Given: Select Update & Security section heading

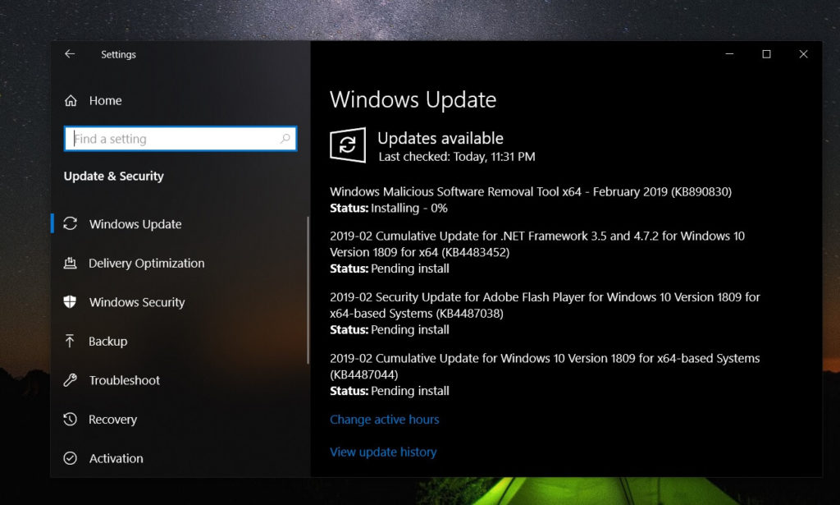Looking at the screenshot, I should pos(113,176).
